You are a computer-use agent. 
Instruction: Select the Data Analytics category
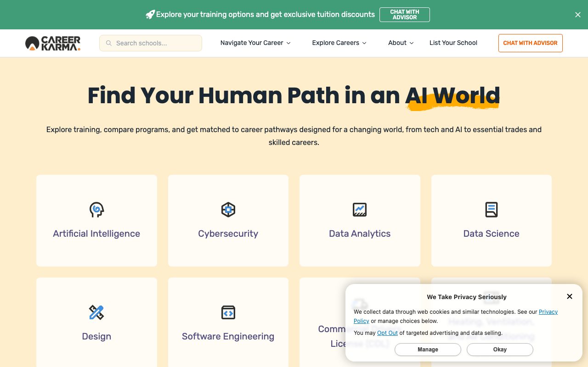[x=360, y=221]
